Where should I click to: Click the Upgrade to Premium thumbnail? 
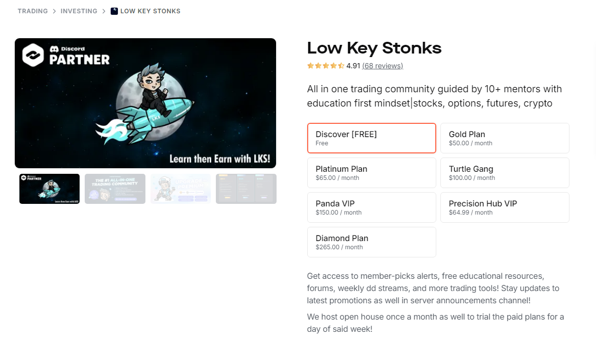tap(180, 188)
